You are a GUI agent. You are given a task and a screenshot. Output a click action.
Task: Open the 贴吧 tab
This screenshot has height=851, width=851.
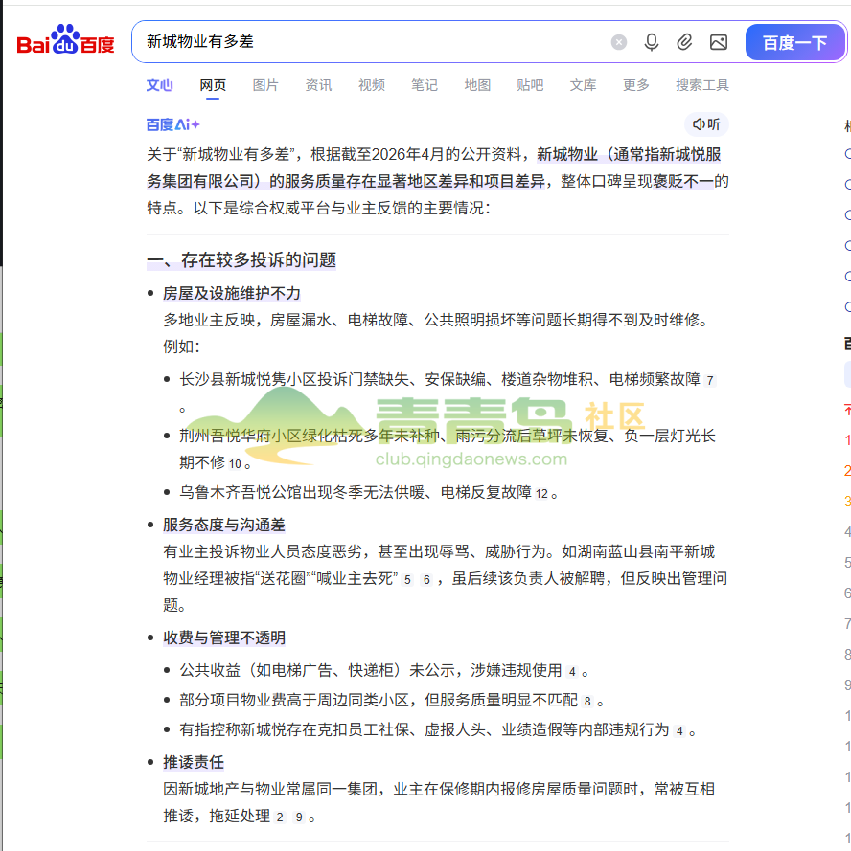[530, 85]
